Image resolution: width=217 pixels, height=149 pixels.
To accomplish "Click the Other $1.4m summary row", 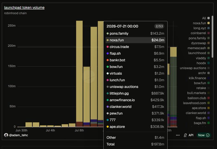I will point(135,138).
